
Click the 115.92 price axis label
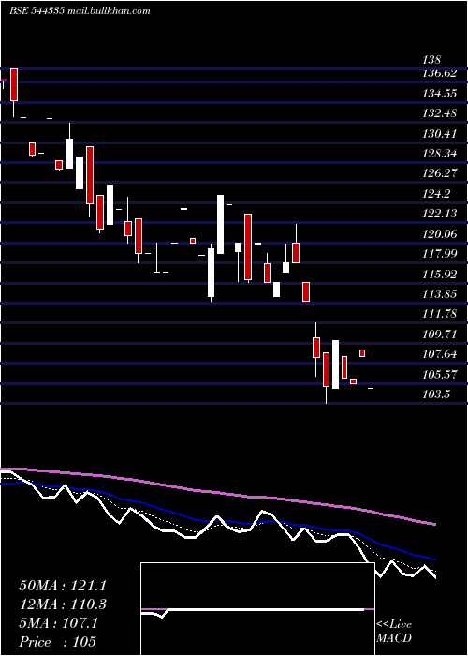click(x=439, y=274)
